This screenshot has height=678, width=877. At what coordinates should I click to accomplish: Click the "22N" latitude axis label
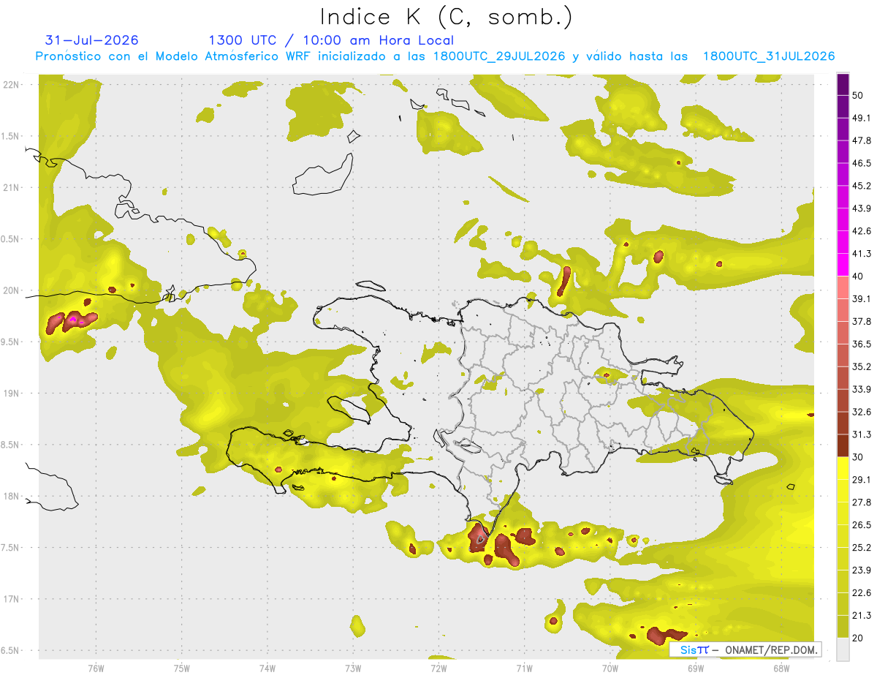coord(11,84)
